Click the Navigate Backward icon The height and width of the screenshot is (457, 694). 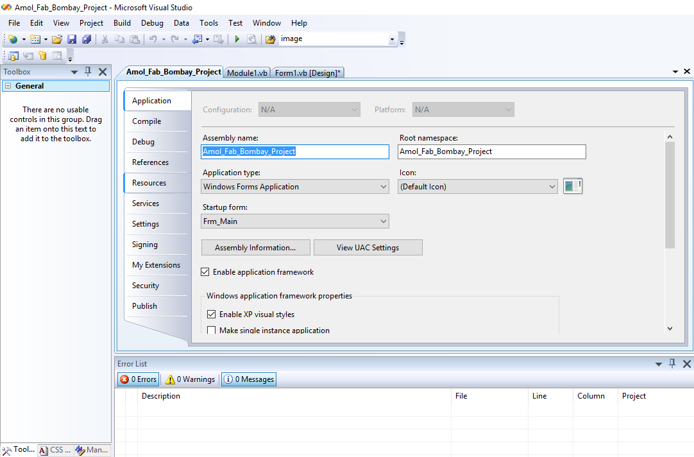(x=197, y=39)
